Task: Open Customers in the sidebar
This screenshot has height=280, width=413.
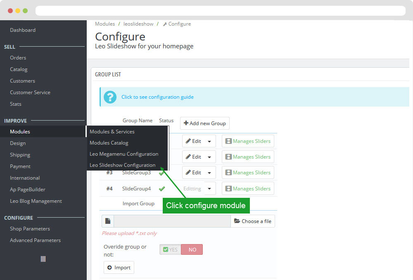Action: pyautogui.click(x=22, y=81)
